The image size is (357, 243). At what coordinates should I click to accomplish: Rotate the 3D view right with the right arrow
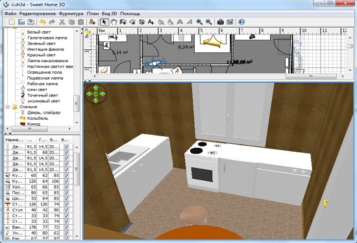pos(103,94)
